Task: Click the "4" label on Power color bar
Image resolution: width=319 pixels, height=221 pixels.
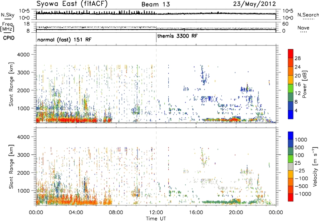Action: coord(296,110)
